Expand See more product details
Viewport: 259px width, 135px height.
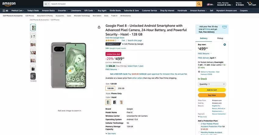click(x=111, y=133)
